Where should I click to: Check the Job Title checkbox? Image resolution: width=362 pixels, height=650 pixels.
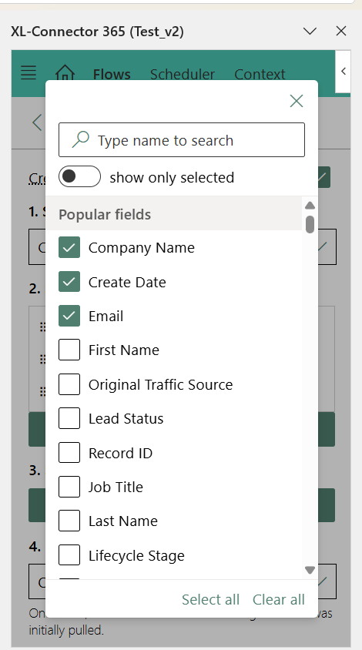(69, 487)
